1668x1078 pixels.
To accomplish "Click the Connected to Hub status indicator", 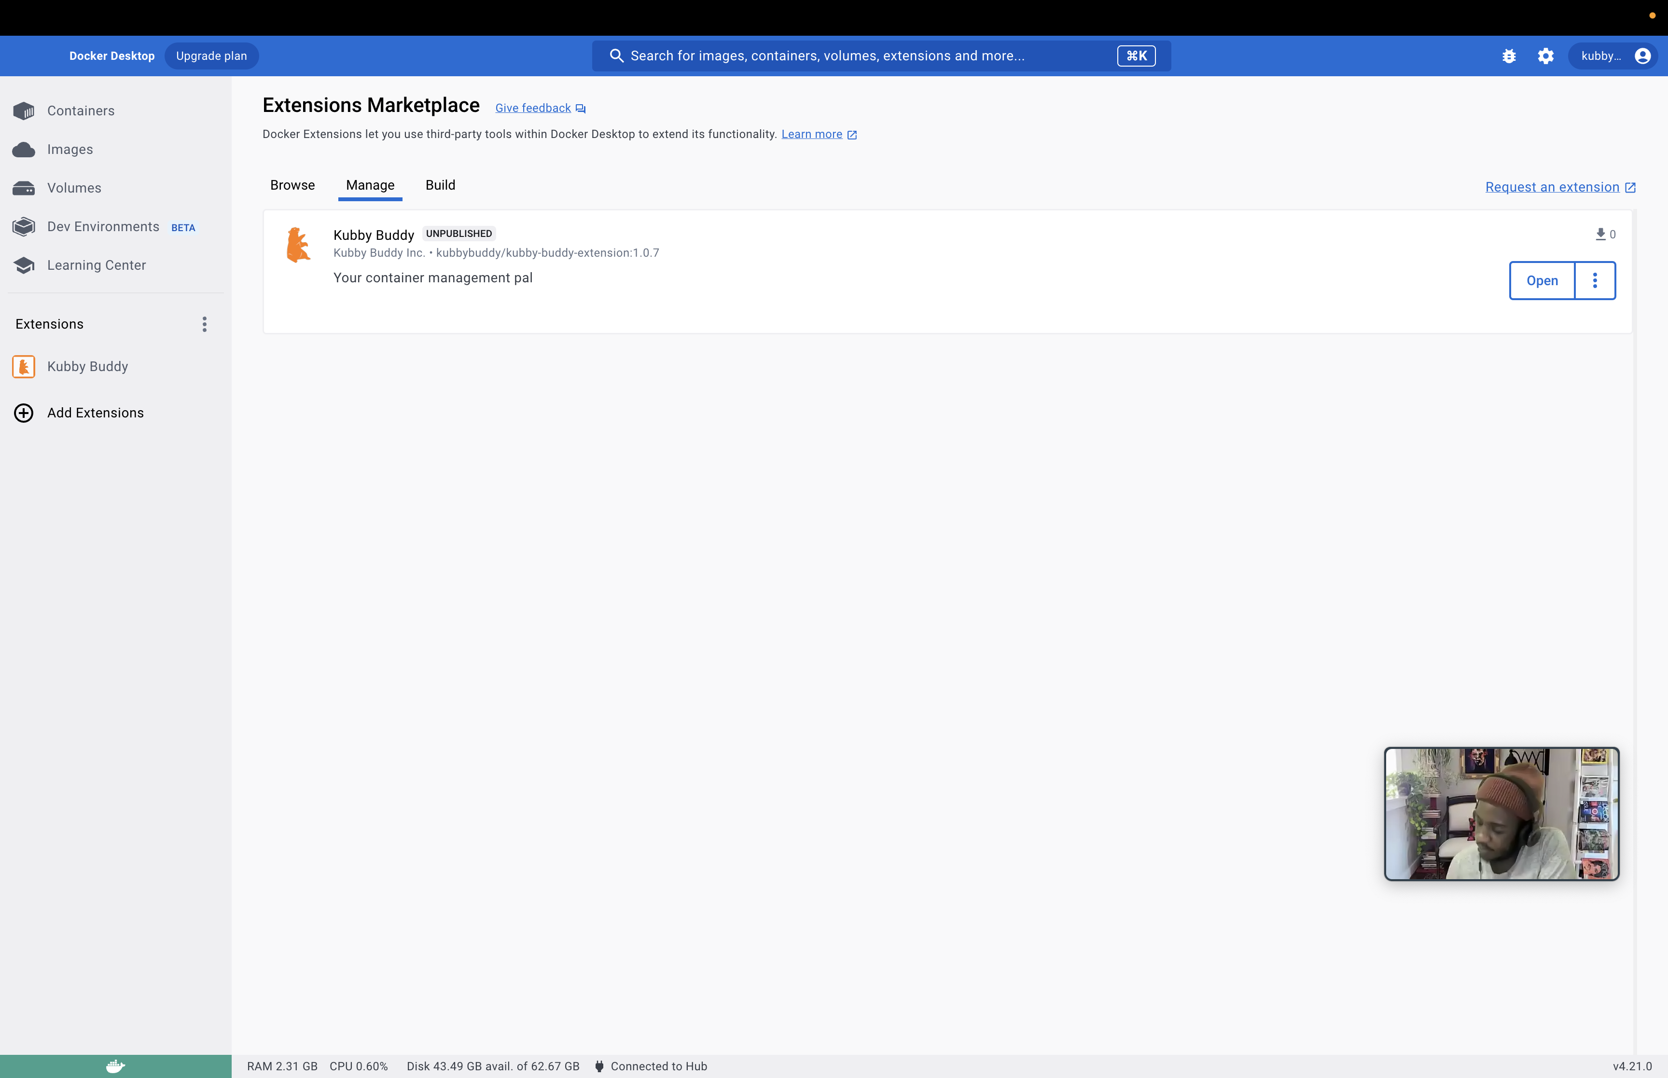I will (x=651, y=1066).
